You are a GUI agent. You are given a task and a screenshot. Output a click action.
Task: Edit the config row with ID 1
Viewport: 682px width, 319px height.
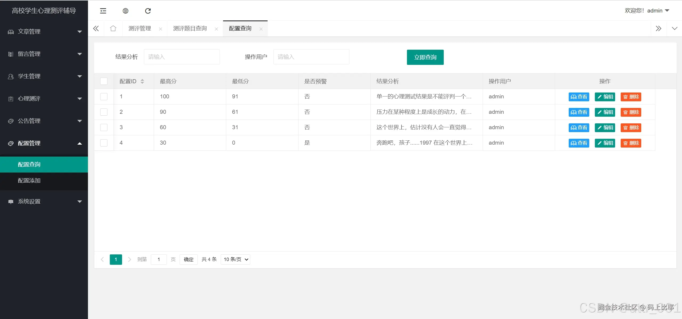click(x=605, y=97)
